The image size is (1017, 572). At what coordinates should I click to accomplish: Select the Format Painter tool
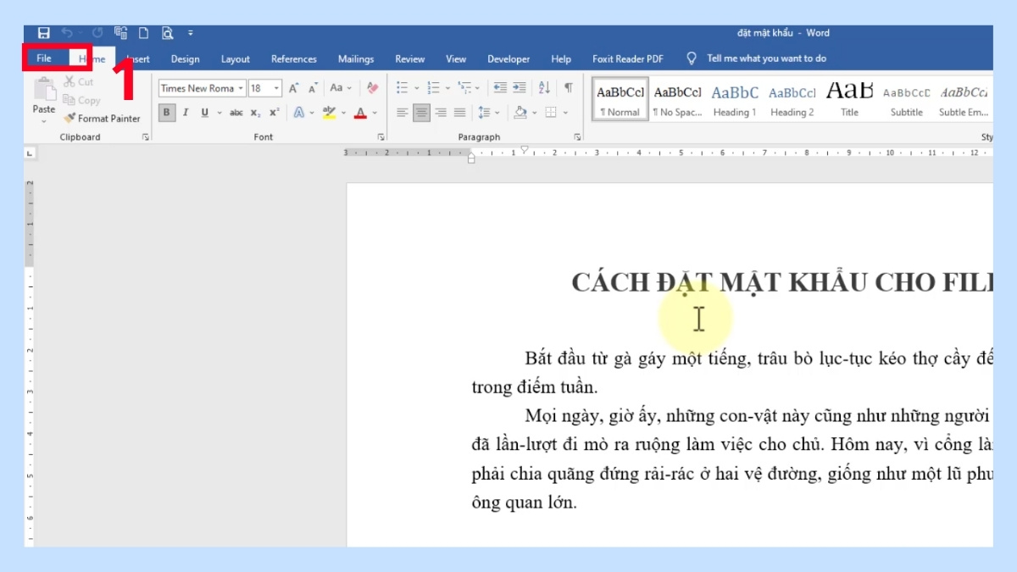pos(102,118)
